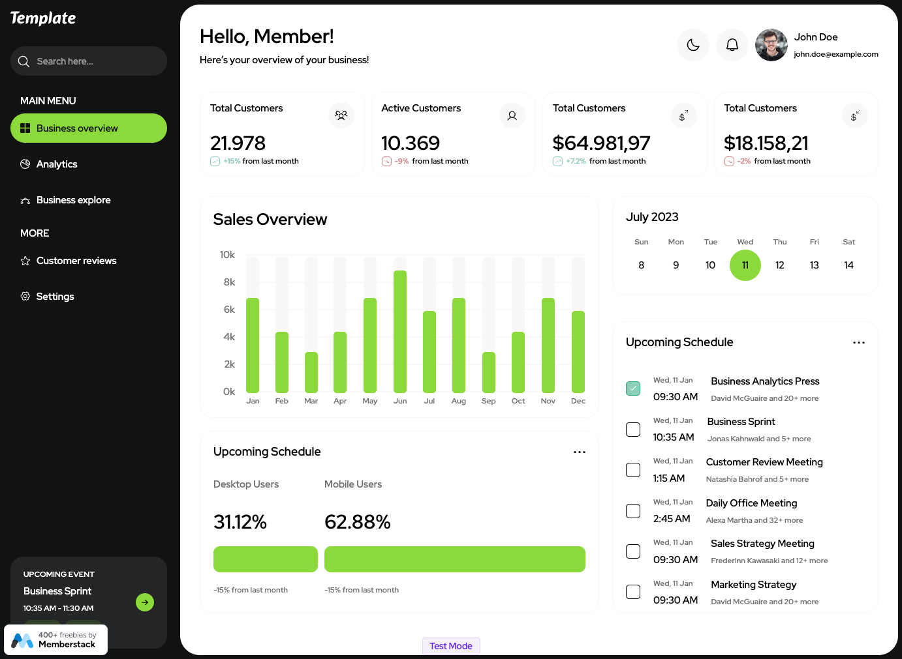
Task: Click the Active Customers person icon
Action: click(512, 115)
